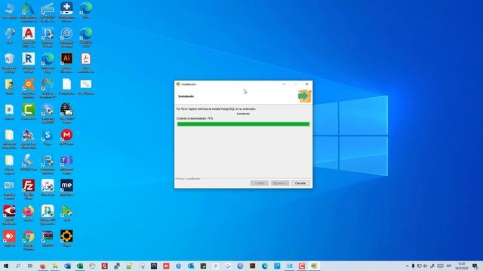The height and width of the screenshot is (271, 483).
Task: Open Word from the taskbar
Action: (67, 266)
